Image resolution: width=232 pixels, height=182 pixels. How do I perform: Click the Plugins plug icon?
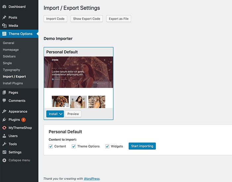tap(4, 119)
